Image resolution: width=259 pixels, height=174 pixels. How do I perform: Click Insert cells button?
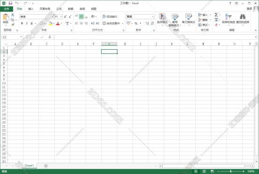click(204, 15)
